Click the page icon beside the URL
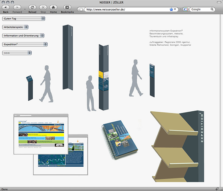 (81, 9)
